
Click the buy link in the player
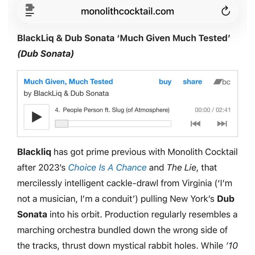point(165,82)
